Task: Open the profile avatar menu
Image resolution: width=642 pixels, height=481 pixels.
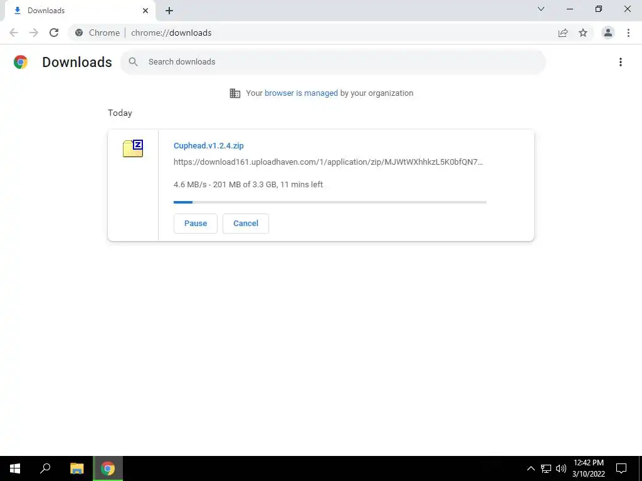Action: pyautogui.click(x=608, y=33)
